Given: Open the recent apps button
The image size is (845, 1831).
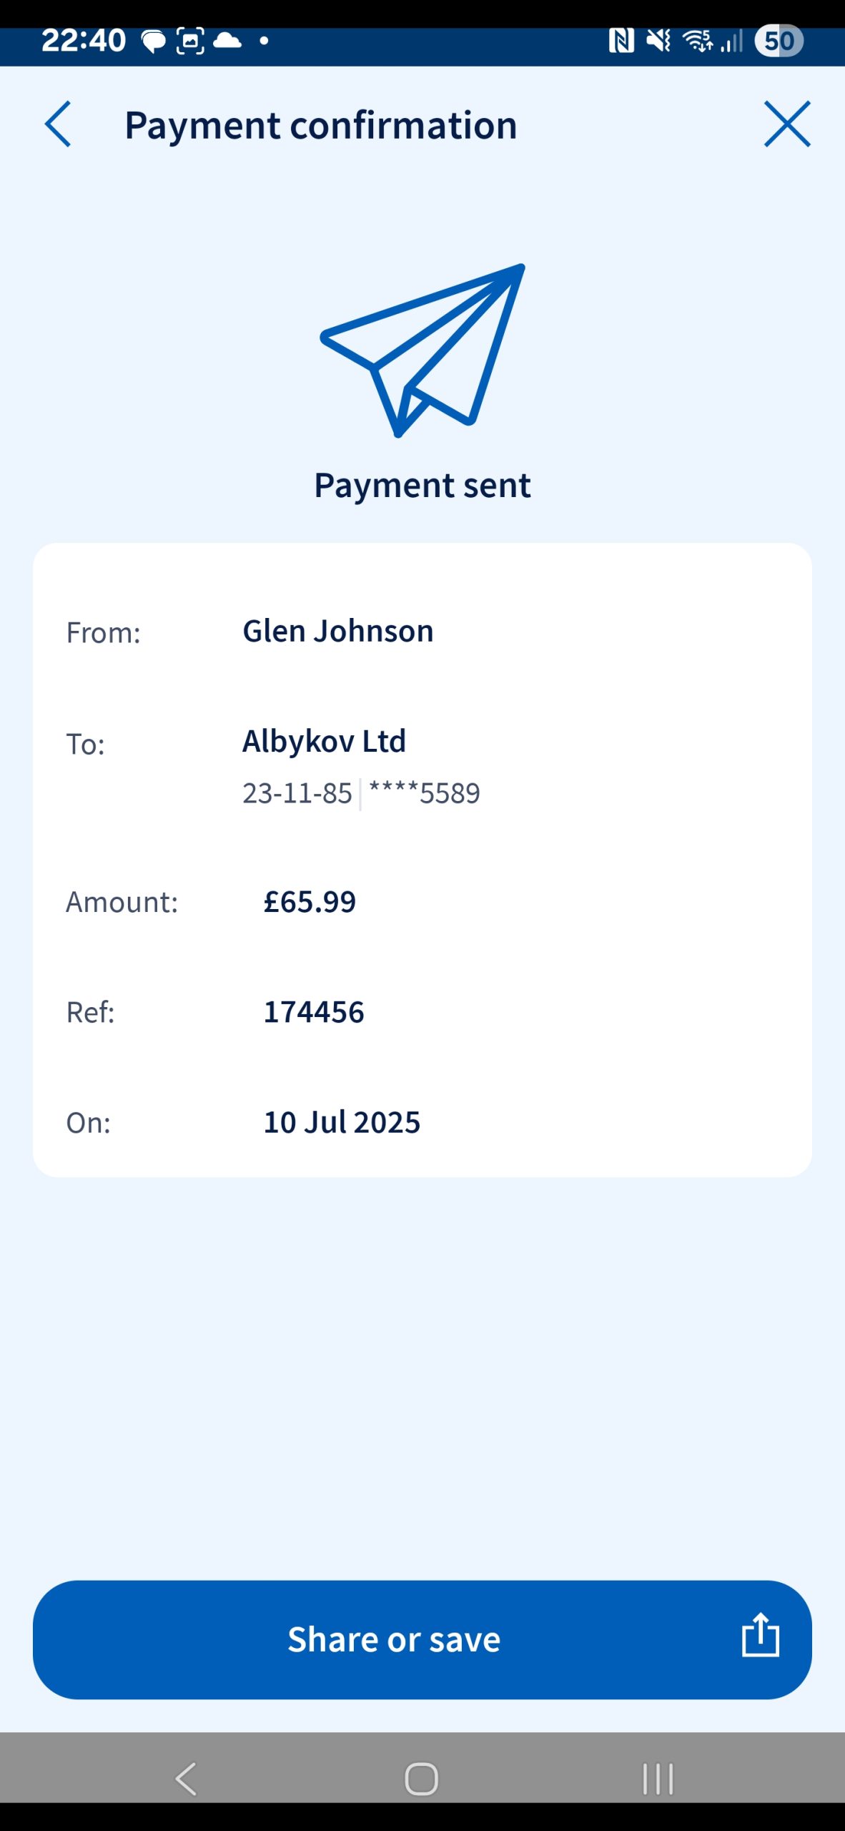Looking at the screenshot, I should (x=658, y=1779).
